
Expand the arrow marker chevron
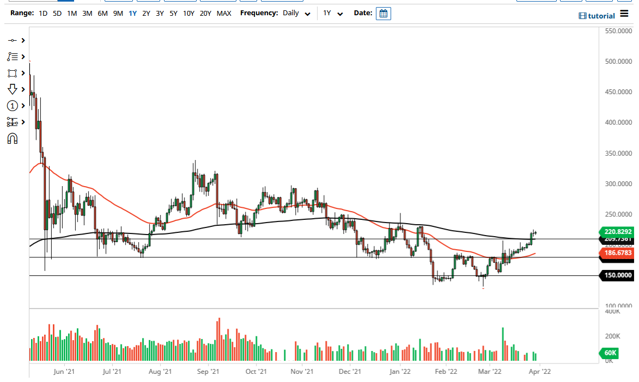tap(23, 89)
